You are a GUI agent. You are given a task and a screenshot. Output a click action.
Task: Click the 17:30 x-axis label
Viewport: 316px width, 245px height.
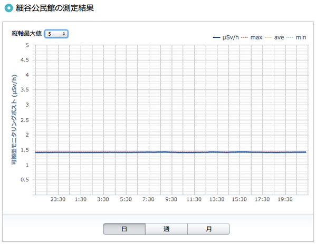262,199
